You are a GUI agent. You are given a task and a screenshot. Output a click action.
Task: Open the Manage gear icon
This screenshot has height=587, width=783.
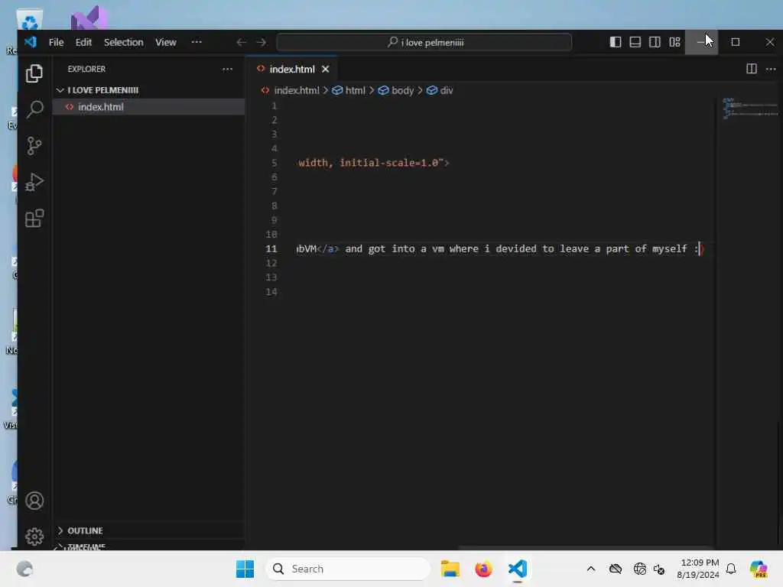34,537
